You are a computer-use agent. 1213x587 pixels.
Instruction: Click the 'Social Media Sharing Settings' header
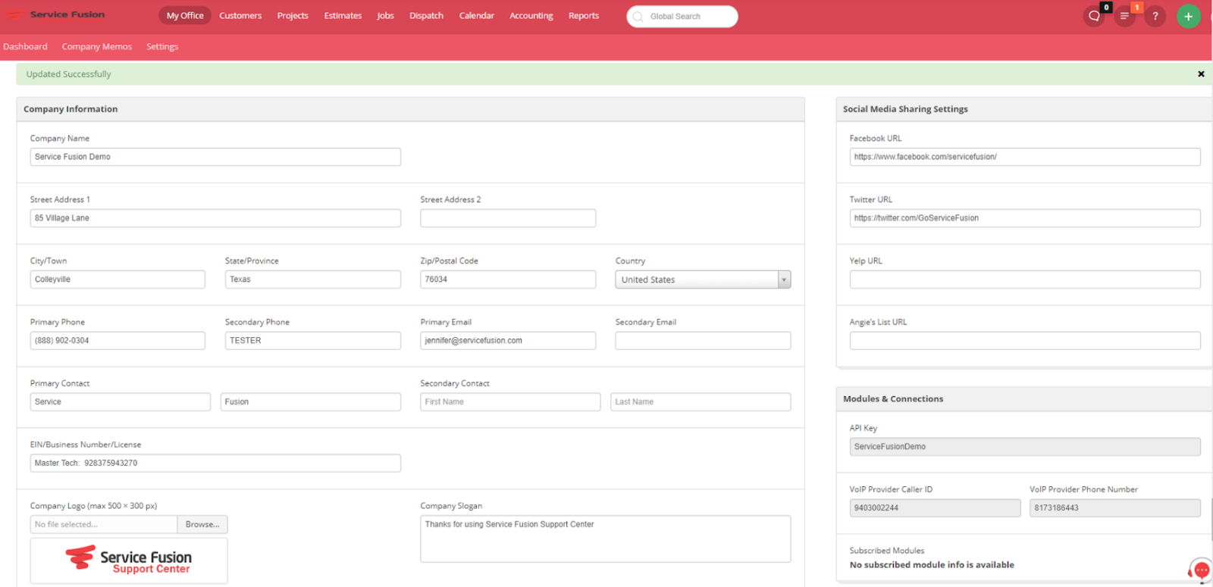click(905, 109)
